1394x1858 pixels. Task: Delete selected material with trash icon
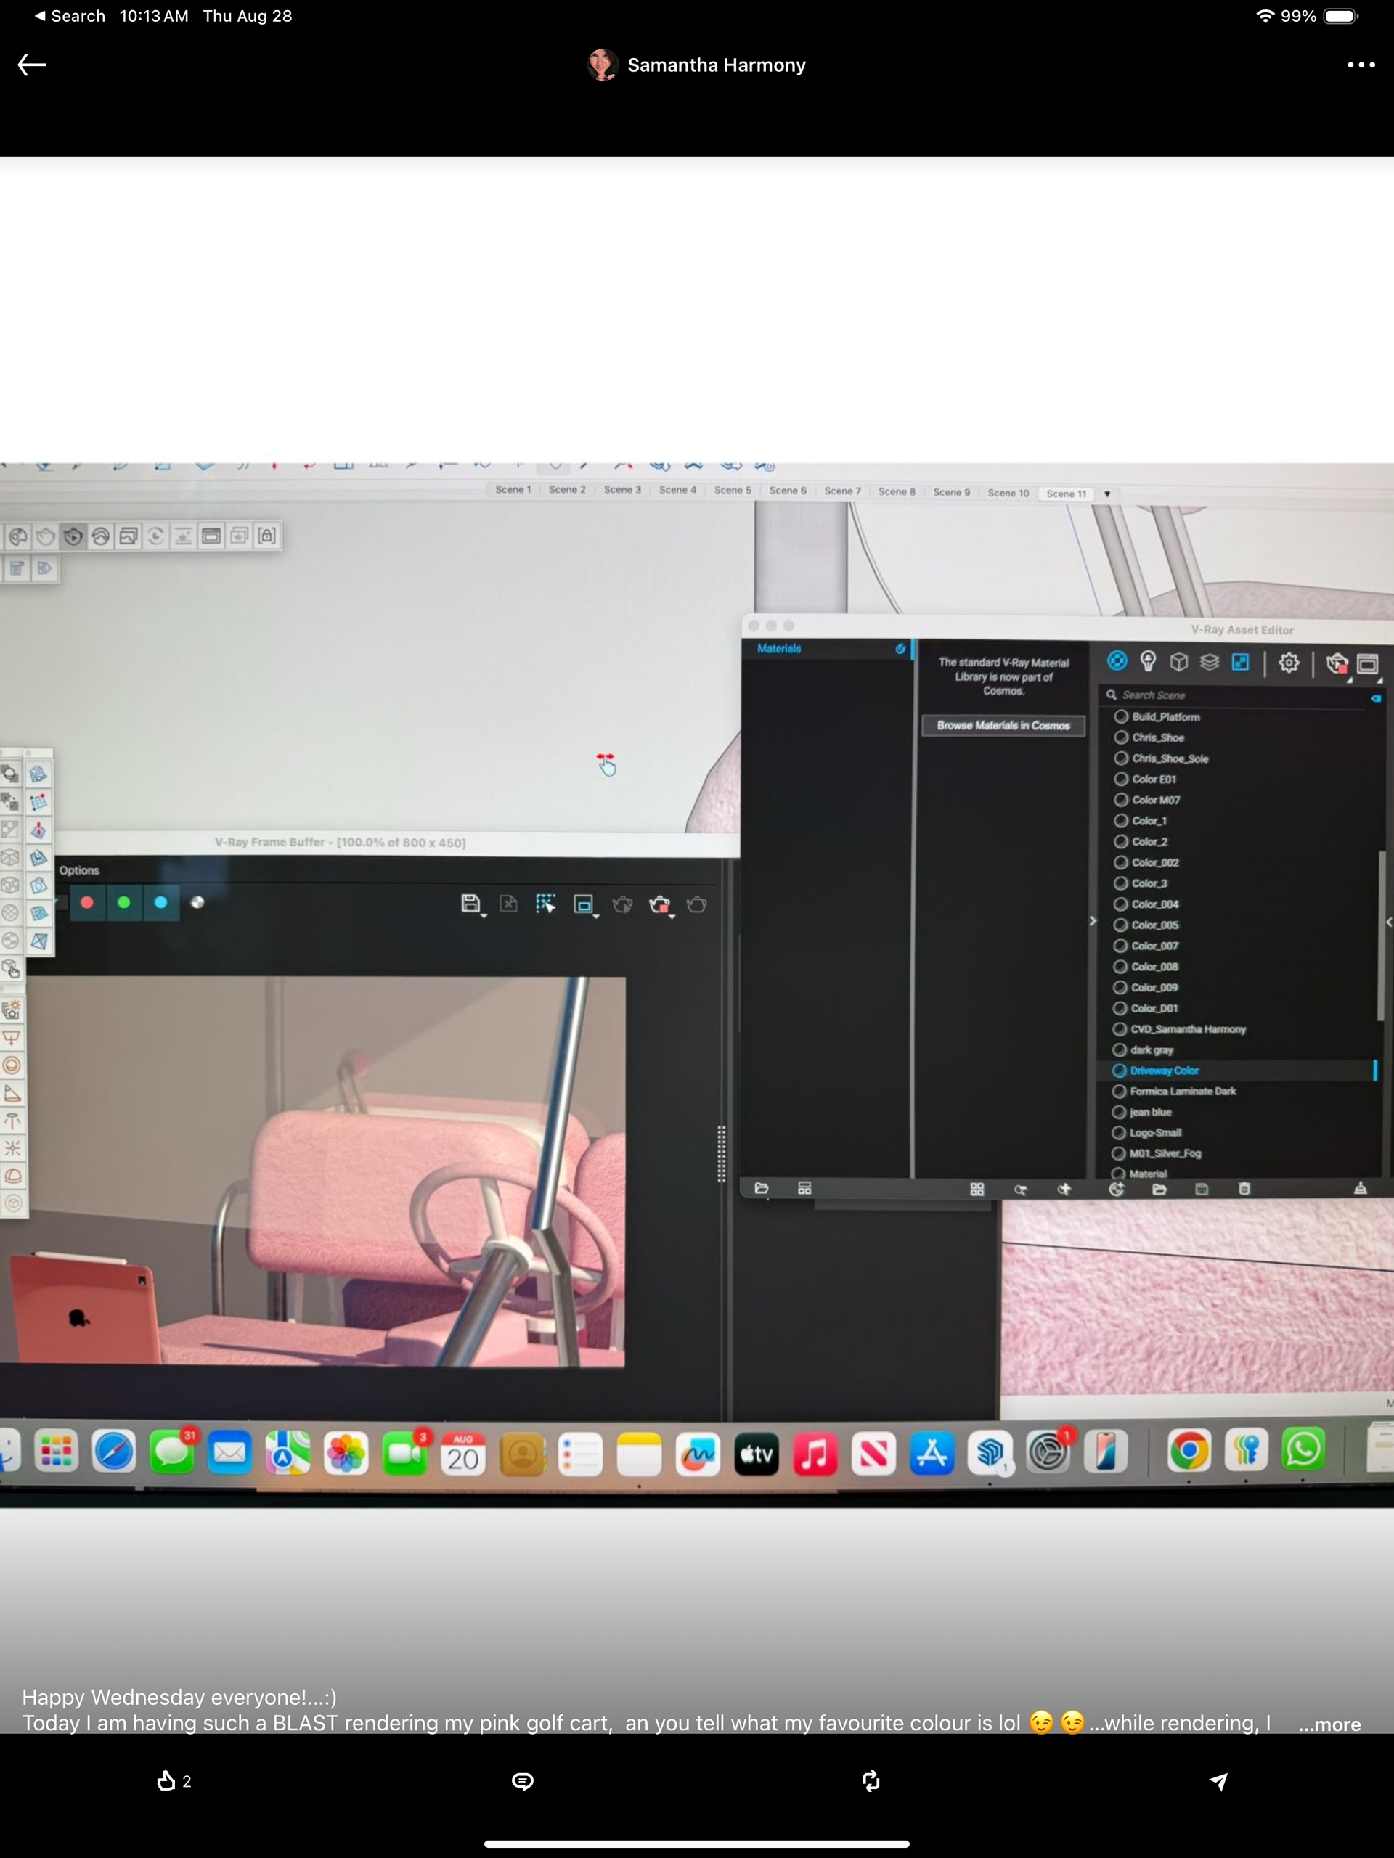[1244, 1189]
